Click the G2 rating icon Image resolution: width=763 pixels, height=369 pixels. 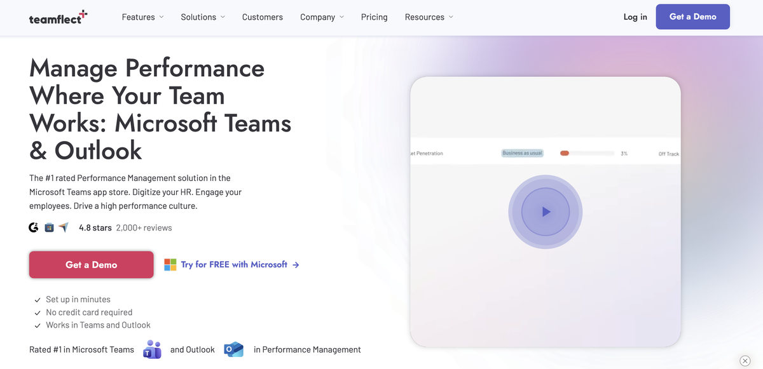[x=34, y=227]
